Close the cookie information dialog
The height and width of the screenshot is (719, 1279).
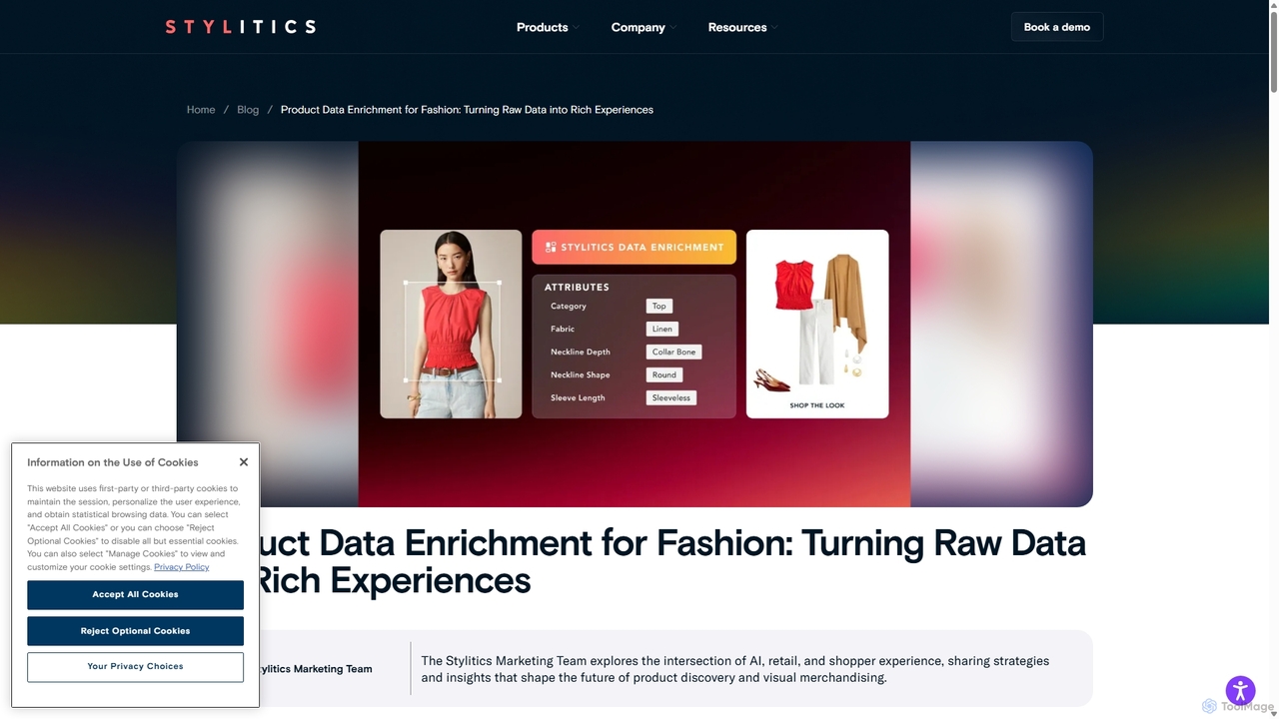[244, 462]
